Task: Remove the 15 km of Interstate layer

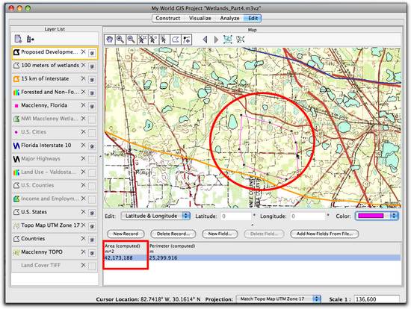Action: pyautogui.click(x=84, y=78)
